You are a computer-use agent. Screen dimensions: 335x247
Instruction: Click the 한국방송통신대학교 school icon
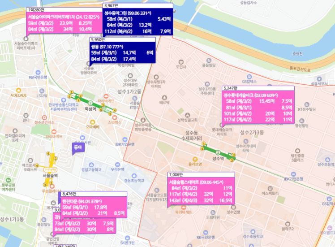63,100
